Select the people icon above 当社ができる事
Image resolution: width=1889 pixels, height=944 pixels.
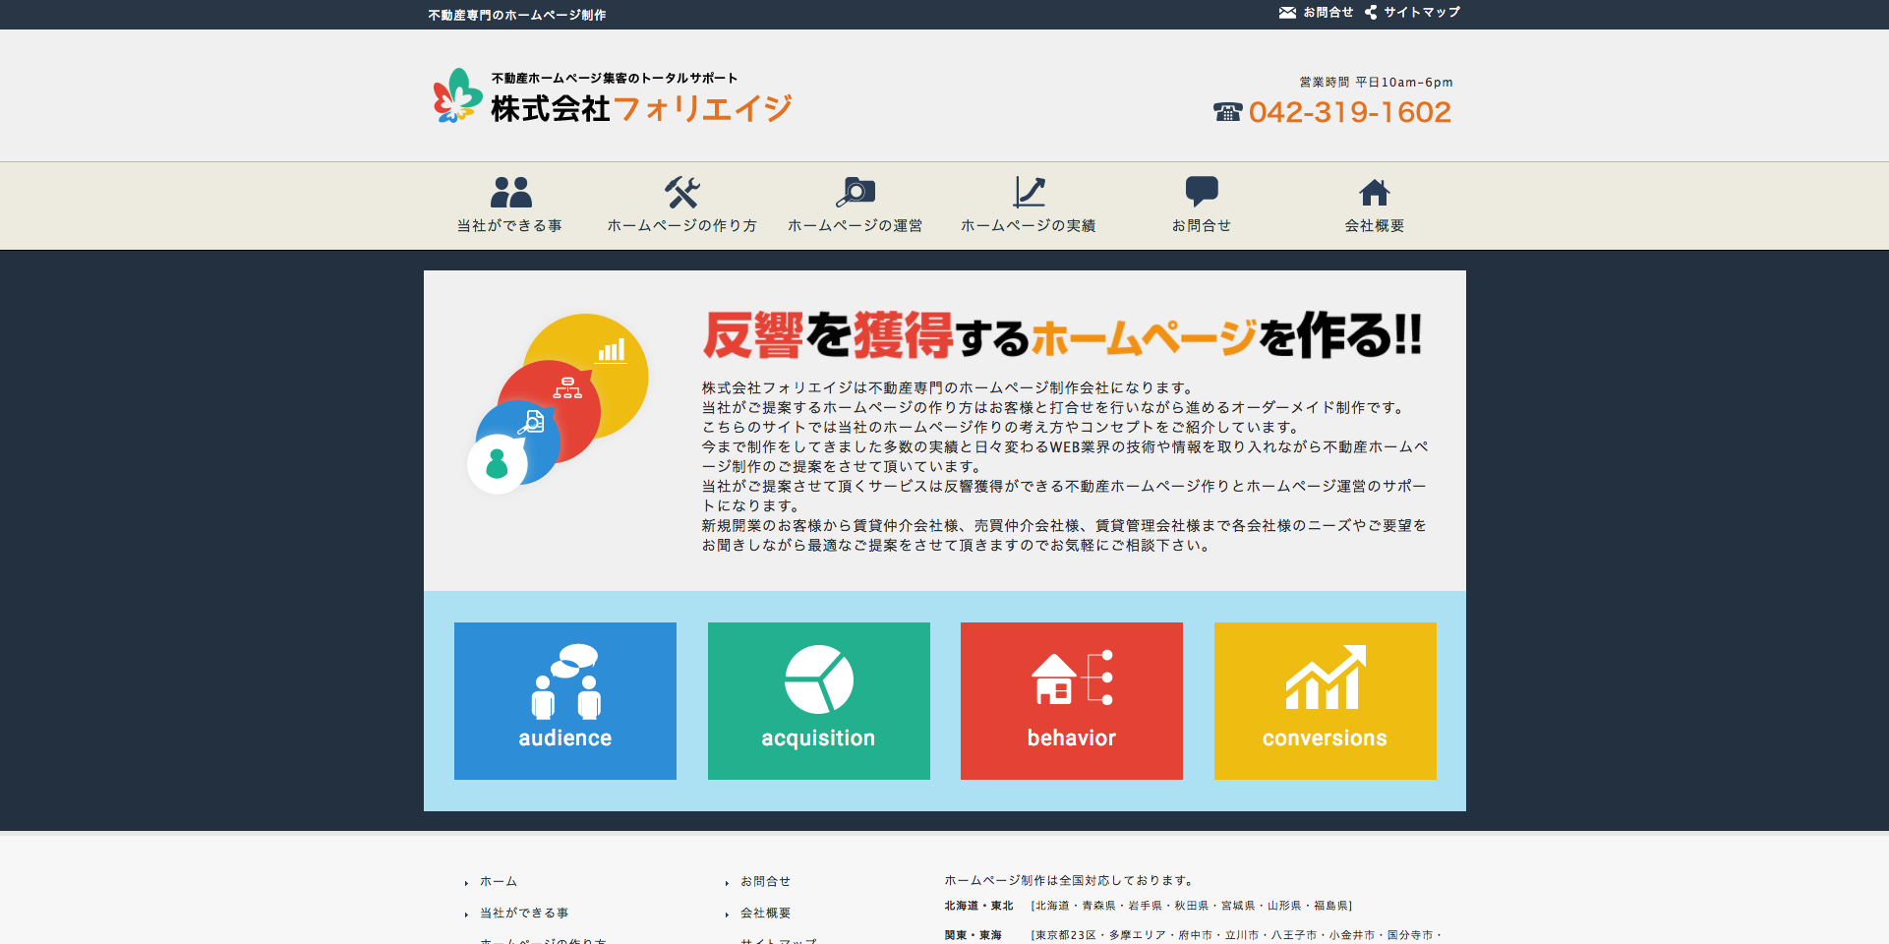(508, 191)
